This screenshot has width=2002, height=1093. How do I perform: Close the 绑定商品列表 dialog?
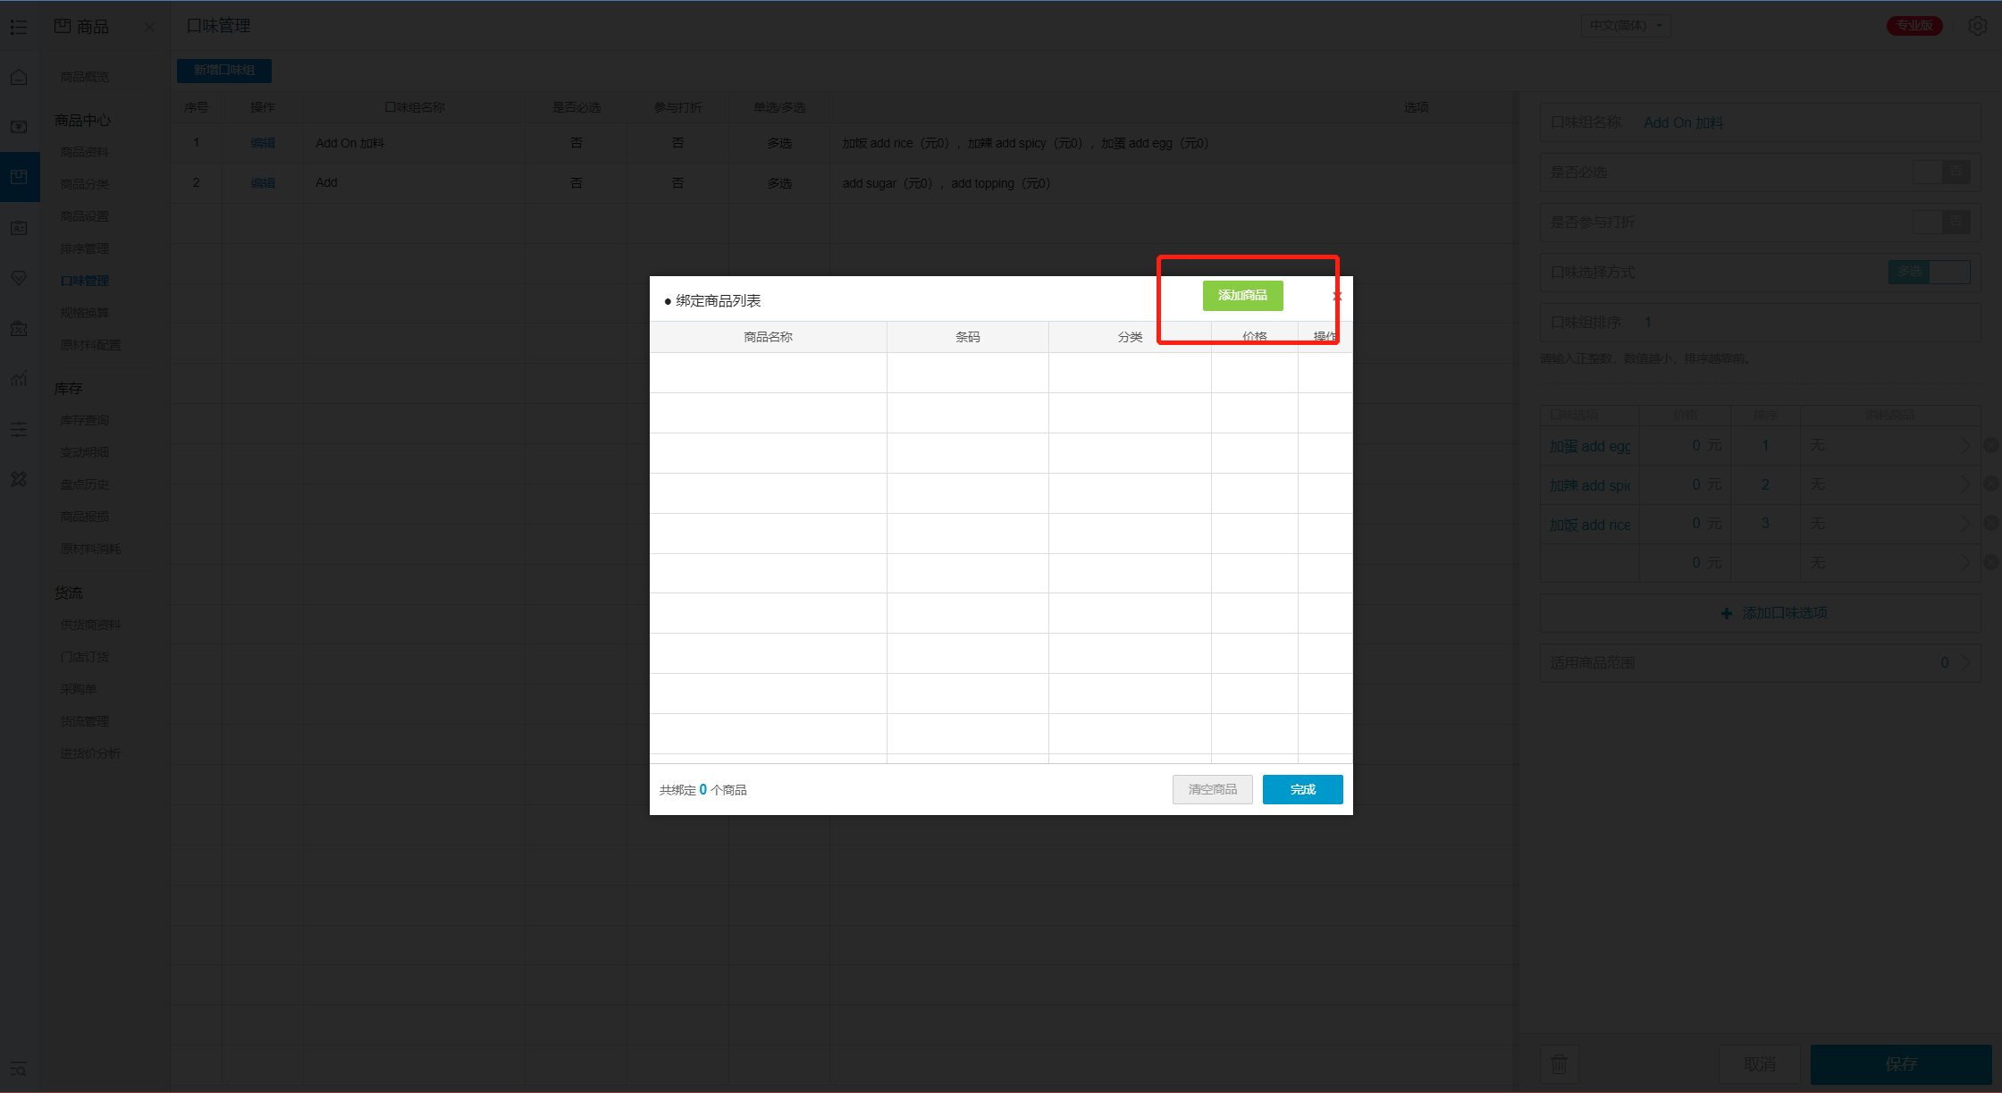(1337, 296)
